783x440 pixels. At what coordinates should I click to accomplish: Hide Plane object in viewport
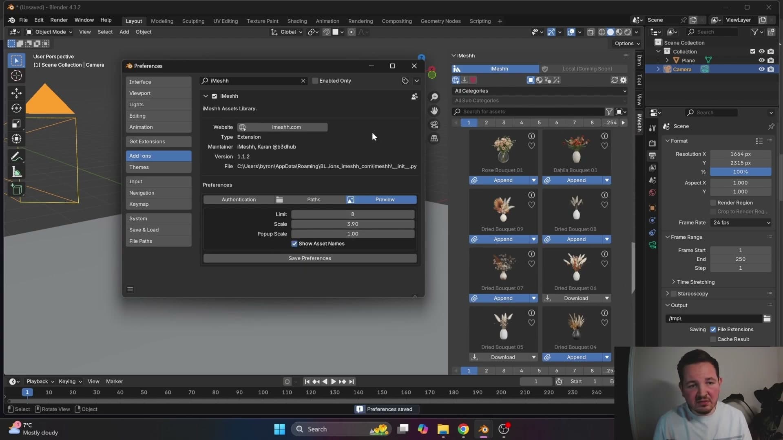[761, 60]
